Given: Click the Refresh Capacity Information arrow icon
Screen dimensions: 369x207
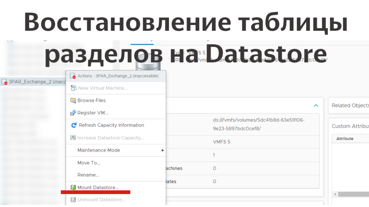Looking at the screenshot, I should (74, 125).
